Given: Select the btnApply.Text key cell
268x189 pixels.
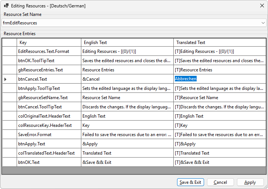Looking at the screenshot, I should [49, 144].
